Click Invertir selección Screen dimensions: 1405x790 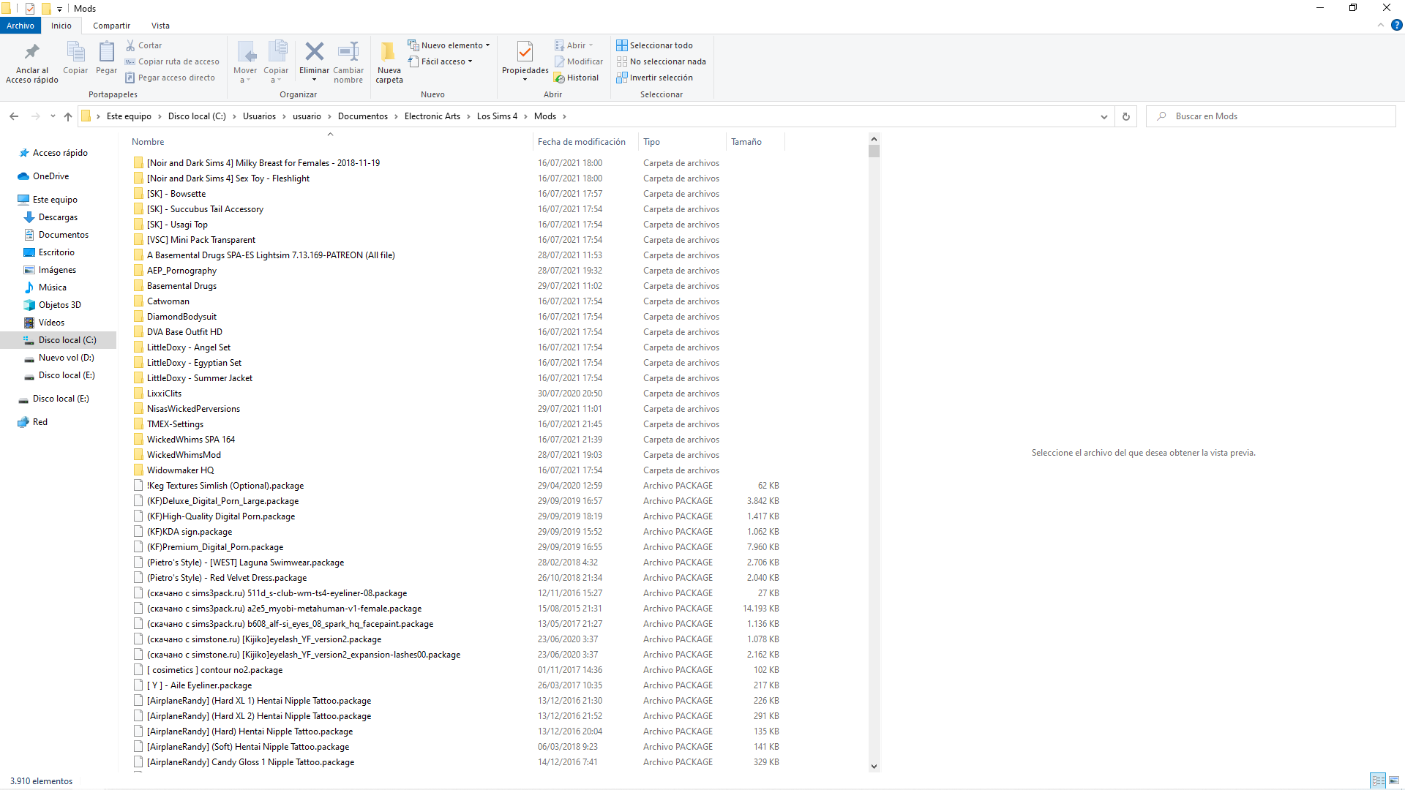654,78
